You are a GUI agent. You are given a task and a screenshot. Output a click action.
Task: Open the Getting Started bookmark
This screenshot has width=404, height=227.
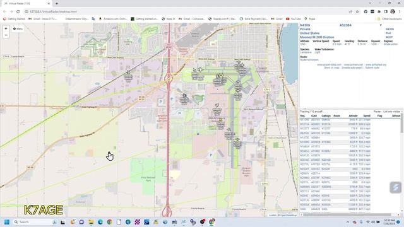[14, 19]
